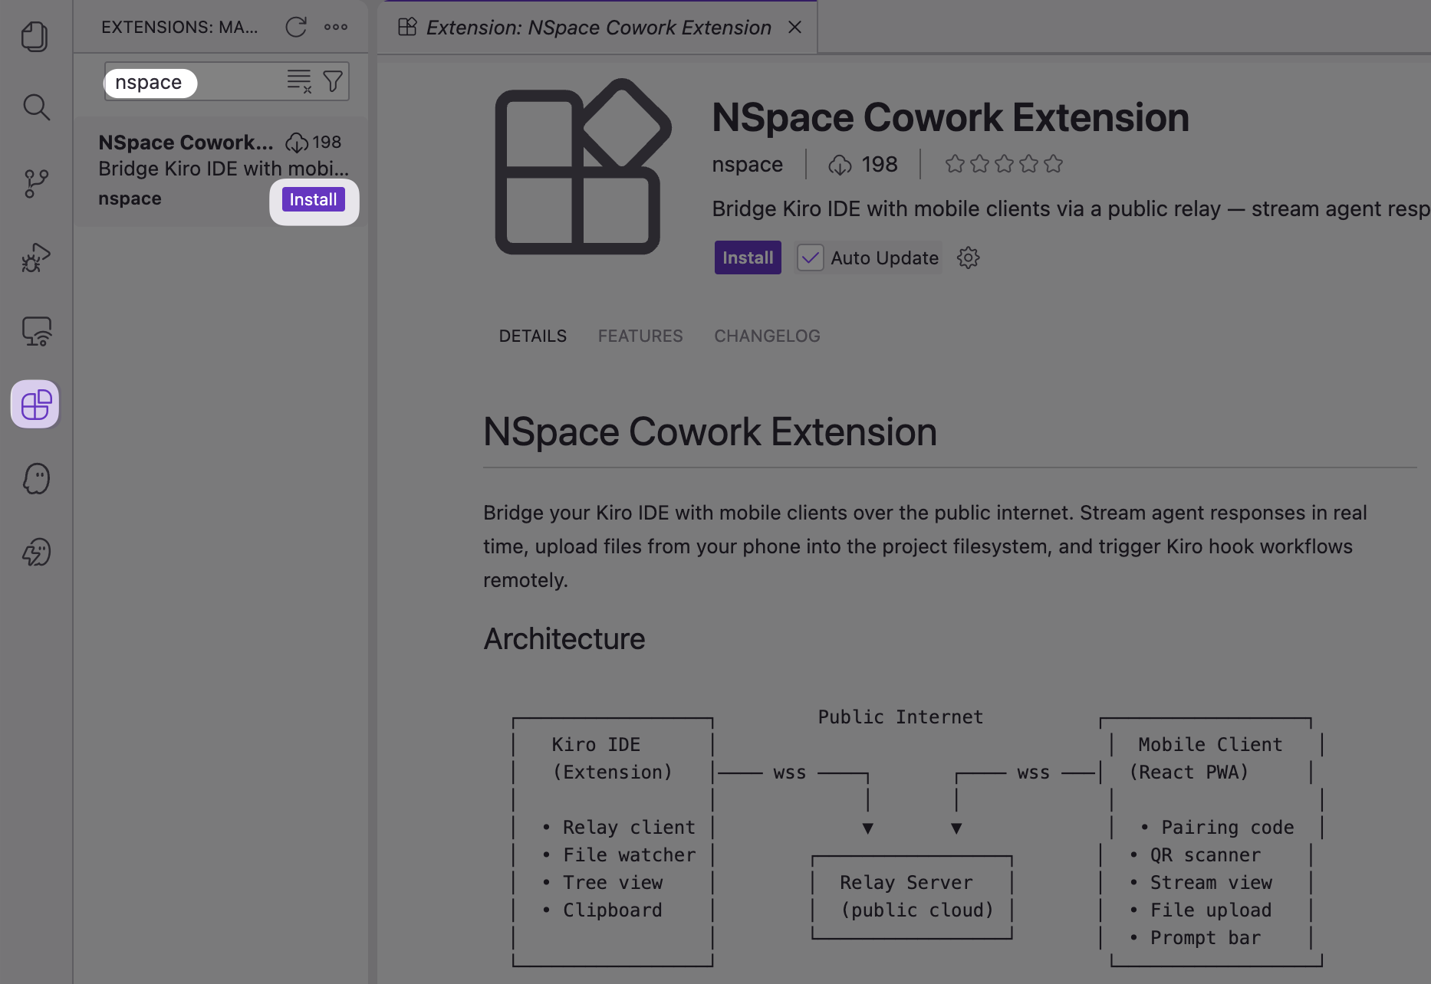The height and width of the screenshot is (984, 1431).
Task: Open Extensions views and more actions menu
Action: [x=335, y=27]
